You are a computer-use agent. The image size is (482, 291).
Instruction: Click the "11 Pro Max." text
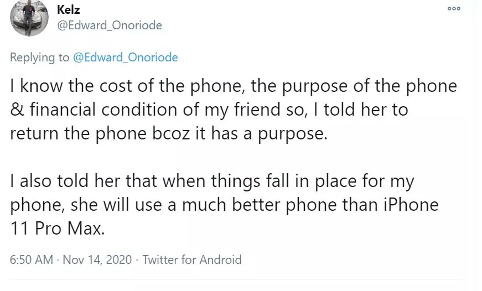point(58,228)
